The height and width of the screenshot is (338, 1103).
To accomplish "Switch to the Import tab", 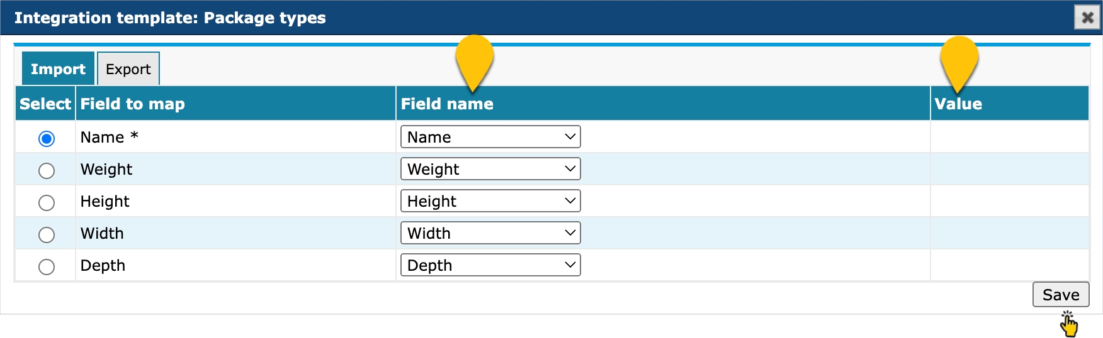I will 58,69.
